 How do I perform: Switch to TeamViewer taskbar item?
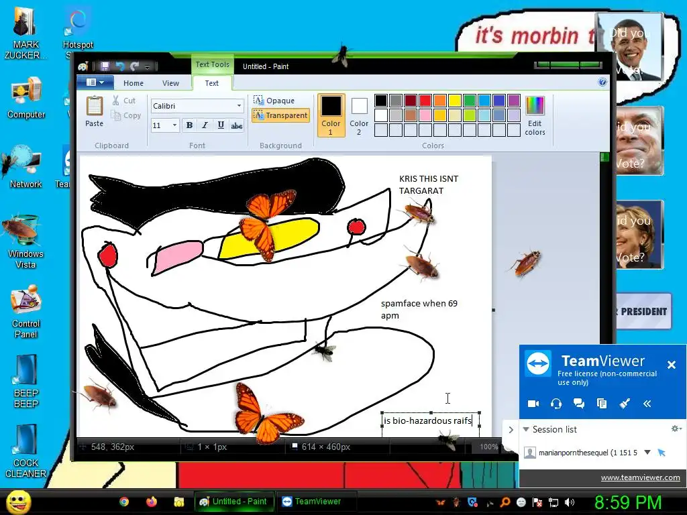(317, 502)
